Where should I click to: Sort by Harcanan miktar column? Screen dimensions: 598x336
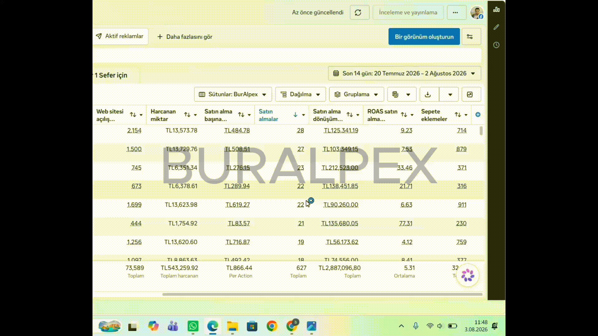[x=187, y=115]
